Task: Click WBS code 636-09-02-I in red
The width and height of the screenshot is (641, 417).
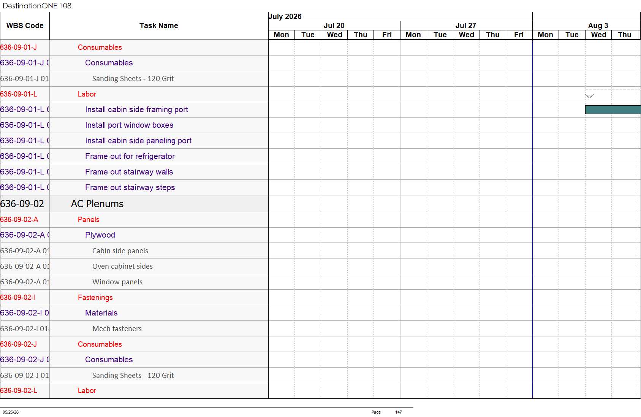Action: [17, 297]
